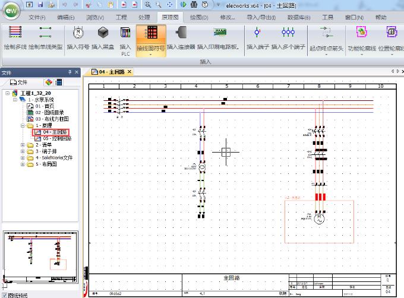This screenshot has width=404, height=298.
Task: Close the 04 - 主回路 document tab
Action: (130, 72)
